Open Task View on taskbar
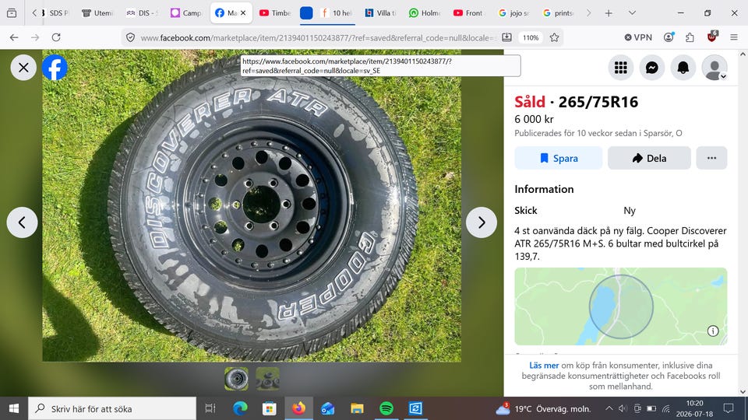 tap(210, 408)
